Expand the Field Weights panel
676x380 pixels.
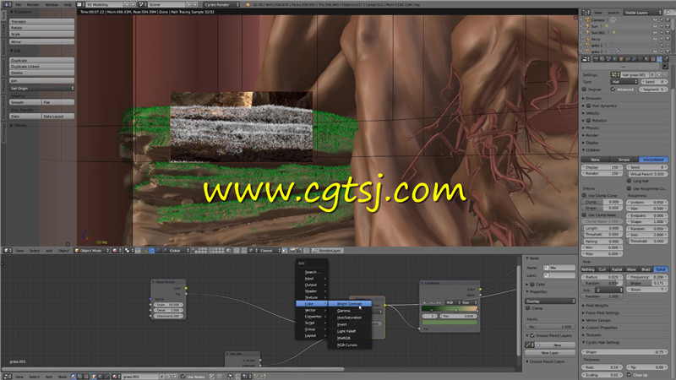click(596, 306)
